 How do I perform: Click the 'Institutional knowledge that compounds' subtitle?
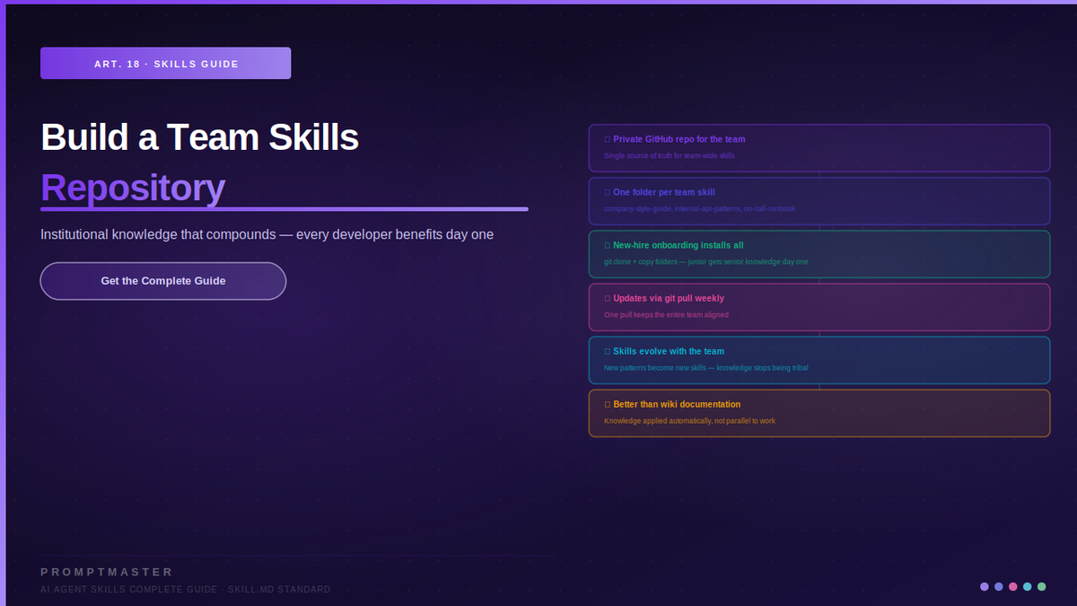point(267,234)
